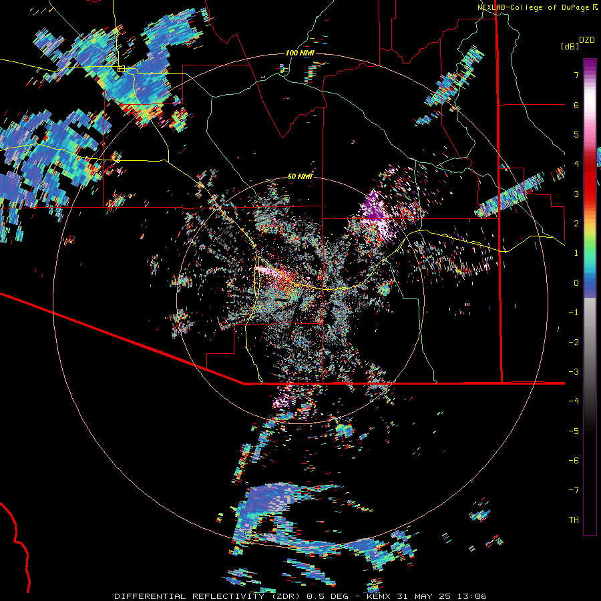Viewport: 601px width, 601px height.
Task: Click the '0.5 DEG' elevation angle text
Action: point(328,596)
